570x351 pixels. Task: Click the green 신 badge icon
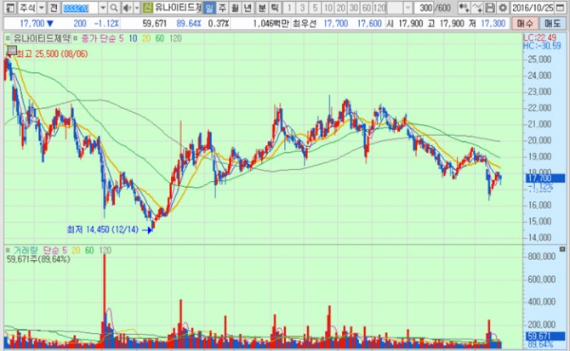(147, 8)
